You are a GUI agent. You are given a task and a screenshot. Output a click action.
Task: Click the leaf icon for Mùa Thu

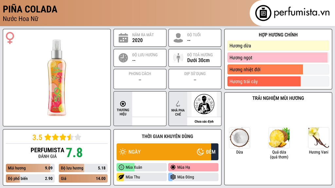click(121, 177)
